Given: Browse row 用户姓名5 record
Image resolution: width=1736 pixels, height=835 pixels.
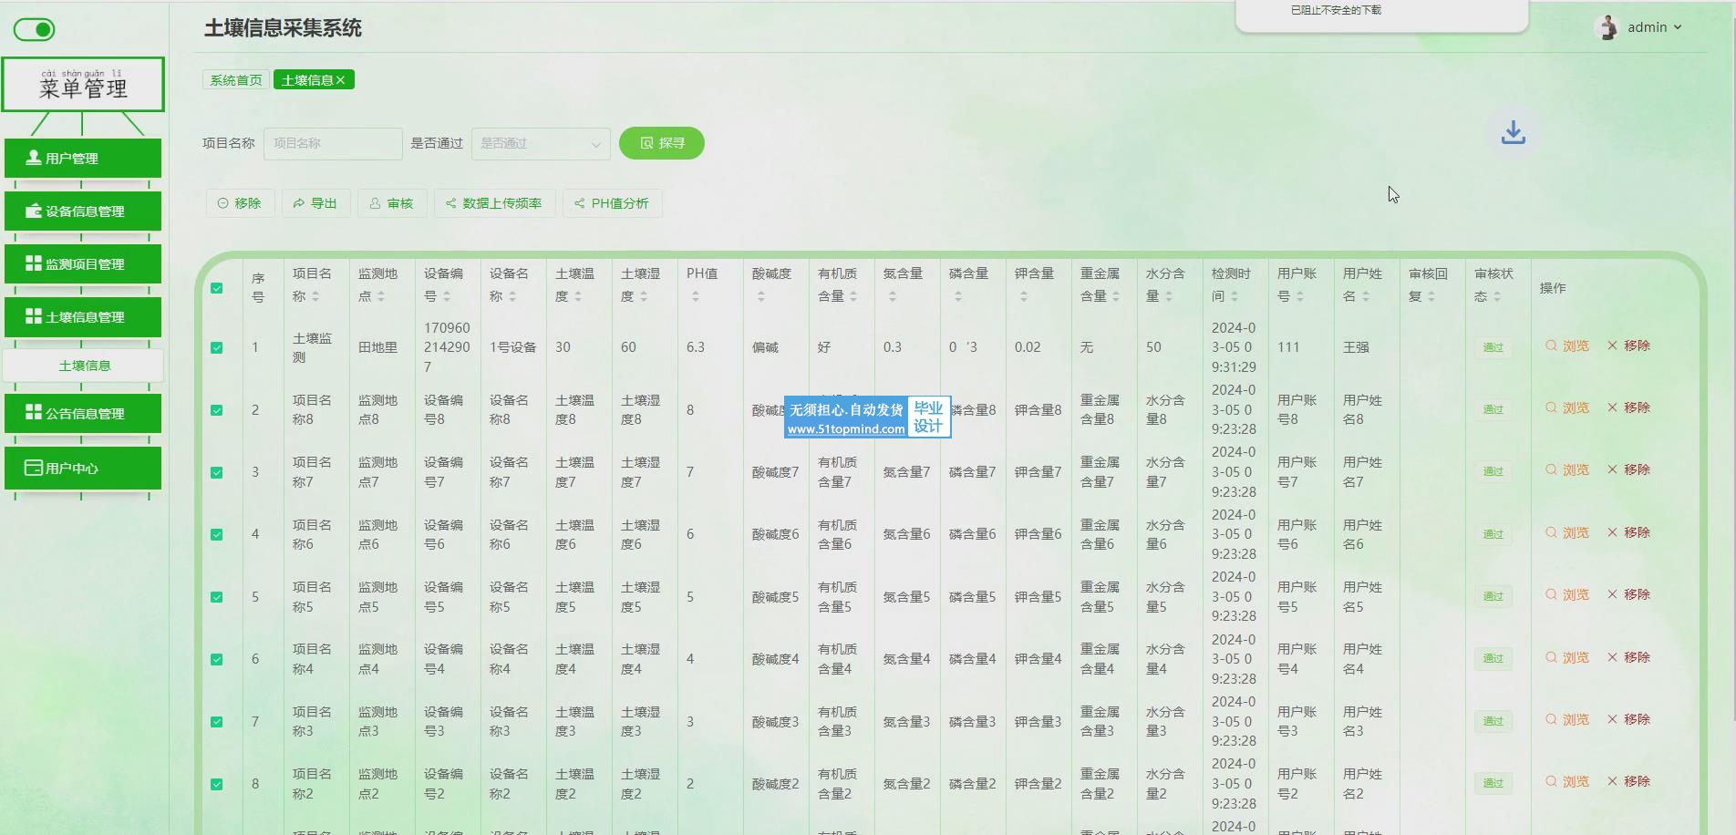Looking at the screenshot, I should 1567,595.
